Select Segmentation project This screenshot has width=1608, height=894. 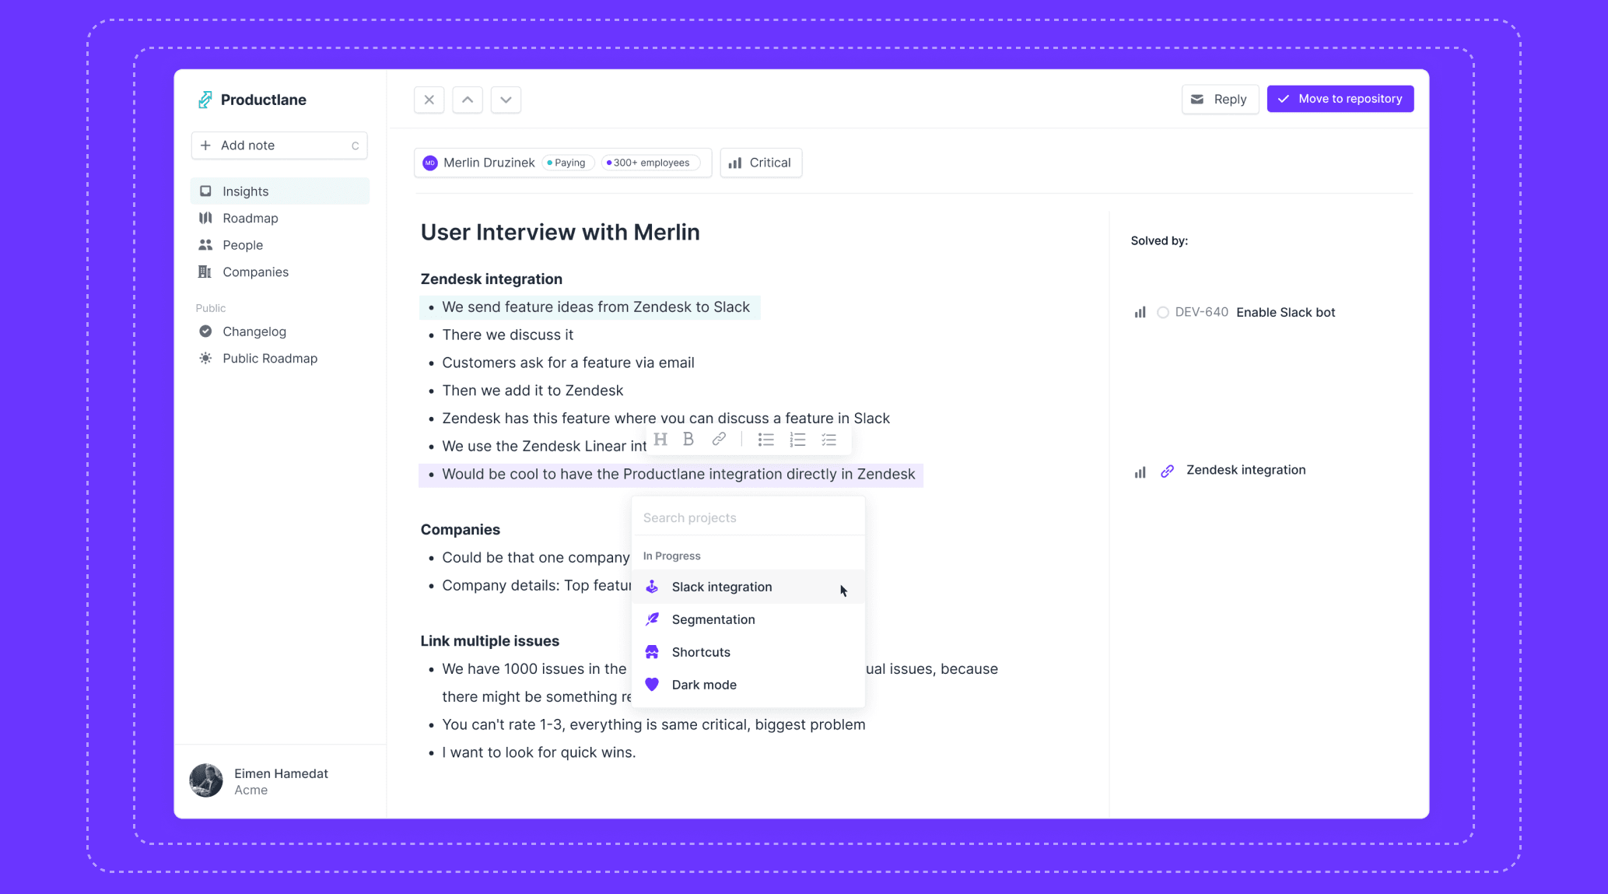coord(748,619)
